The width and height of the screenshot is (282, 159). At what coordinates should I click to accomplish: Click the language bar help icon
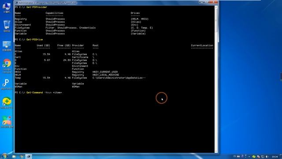pos(242,156)
